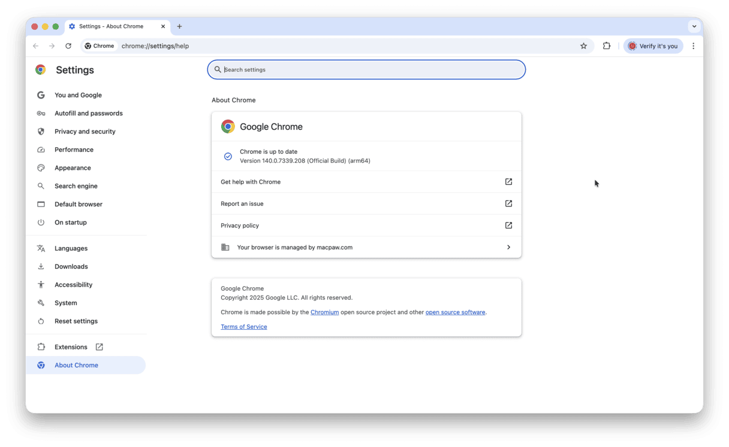
Task: Expand the browser managed by macpaw.com row
Action: [508, 247]
